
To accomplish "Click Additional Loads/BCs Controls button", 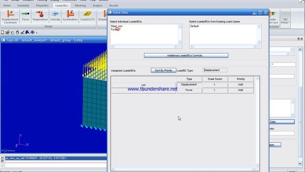I will (186, 55).
